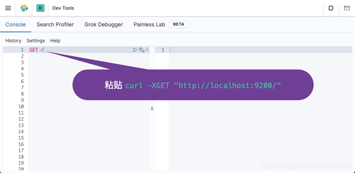
Task: Open the green D space avatar
Action: pos(40,8)
